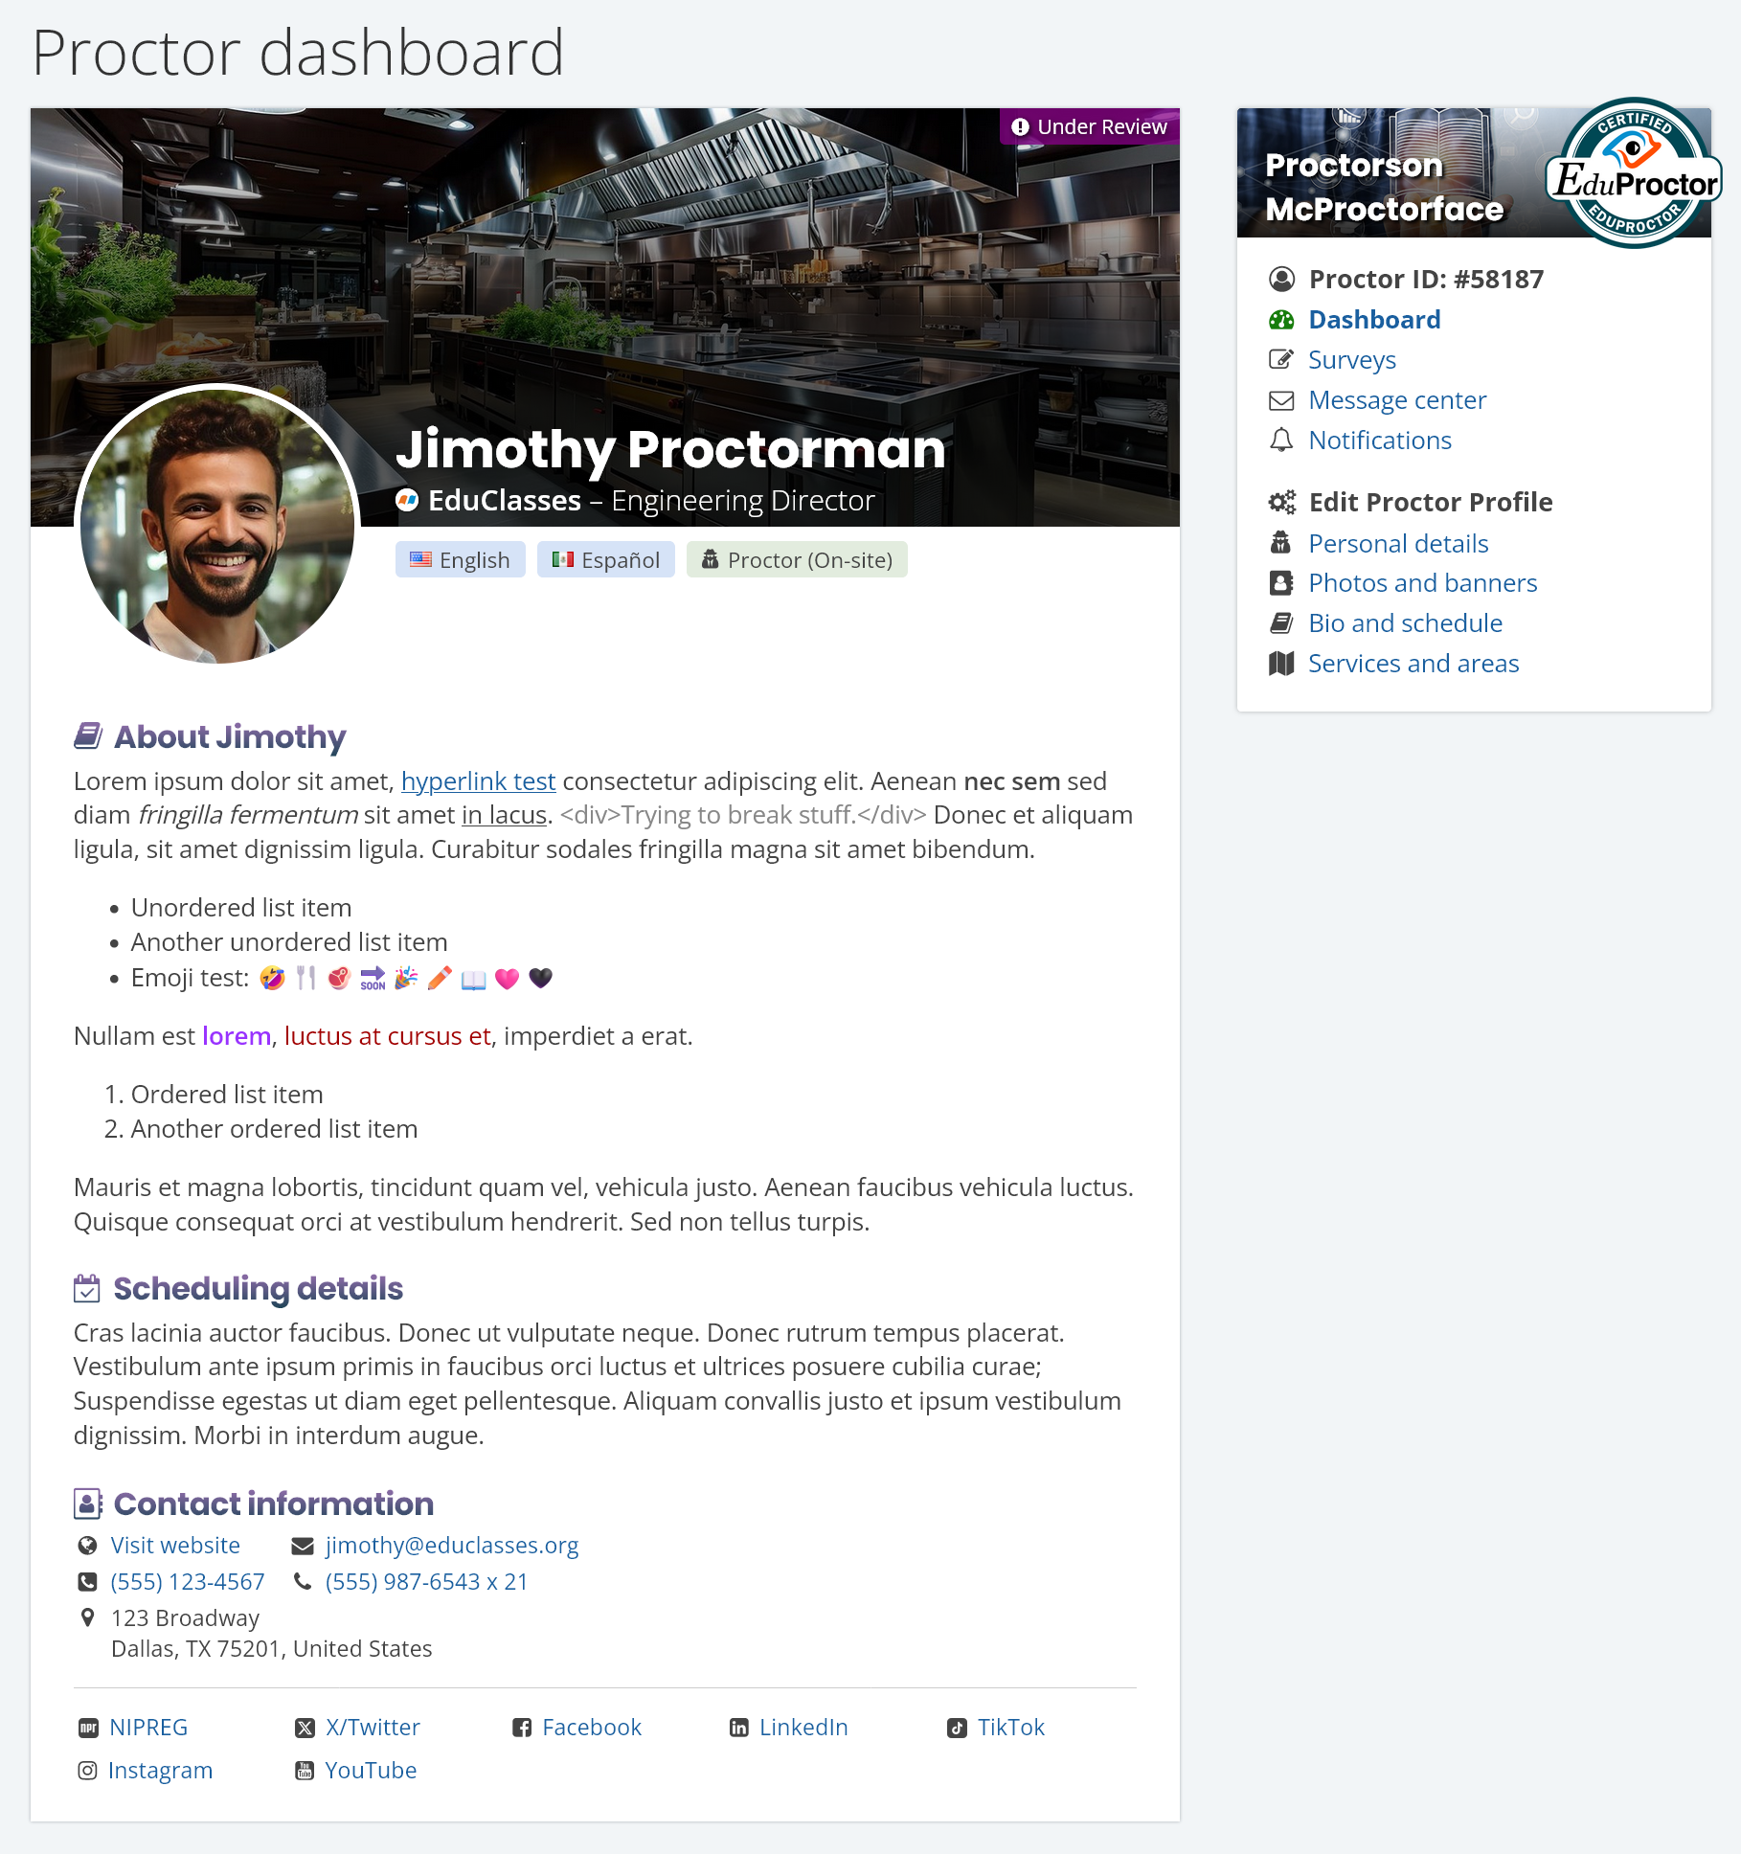Click the Surveys pencil icon
This screenshot has height=1854, width=1741.
tap(1281, 360)
